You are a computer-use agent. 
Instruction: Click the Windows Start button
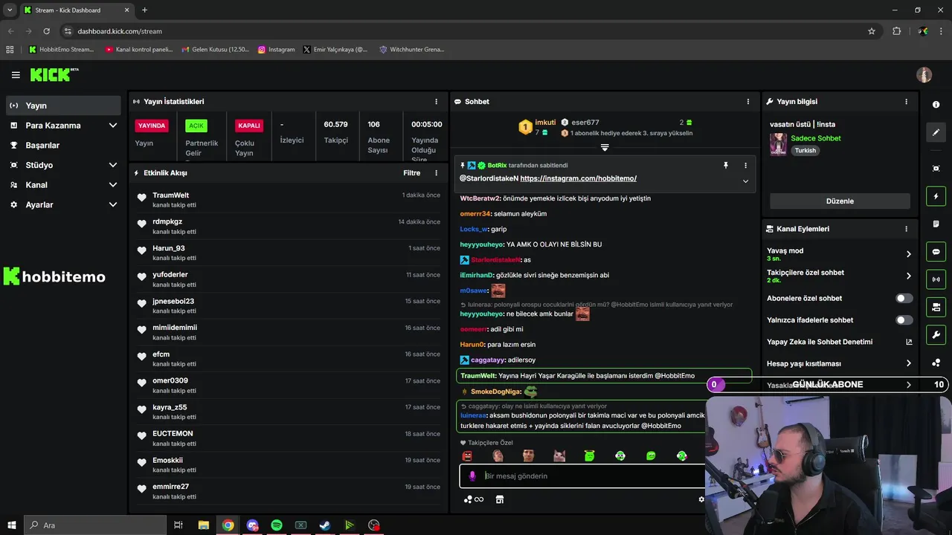point(12,525)
